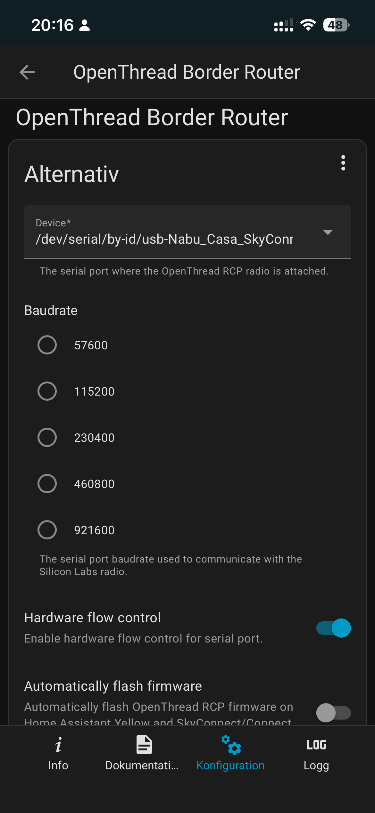The height and width of the screenshot is (813, 375).
Task: Tap the Konfiguration gears icon
Action: (x=231, y=745)
